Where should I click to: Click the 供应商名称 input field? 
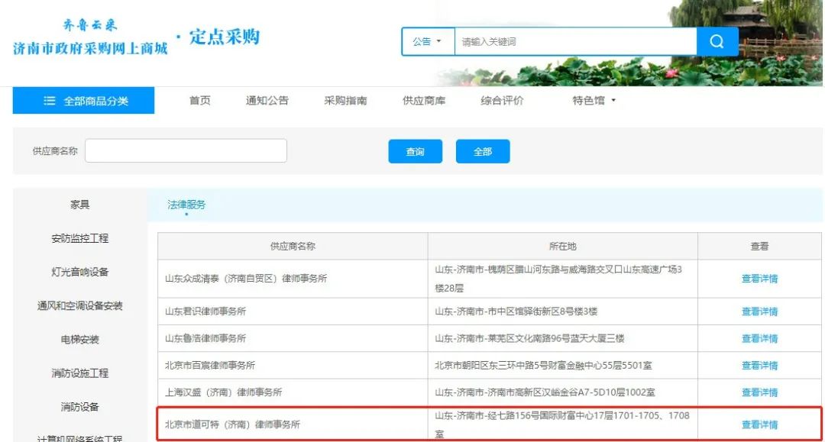click(186, 150)
